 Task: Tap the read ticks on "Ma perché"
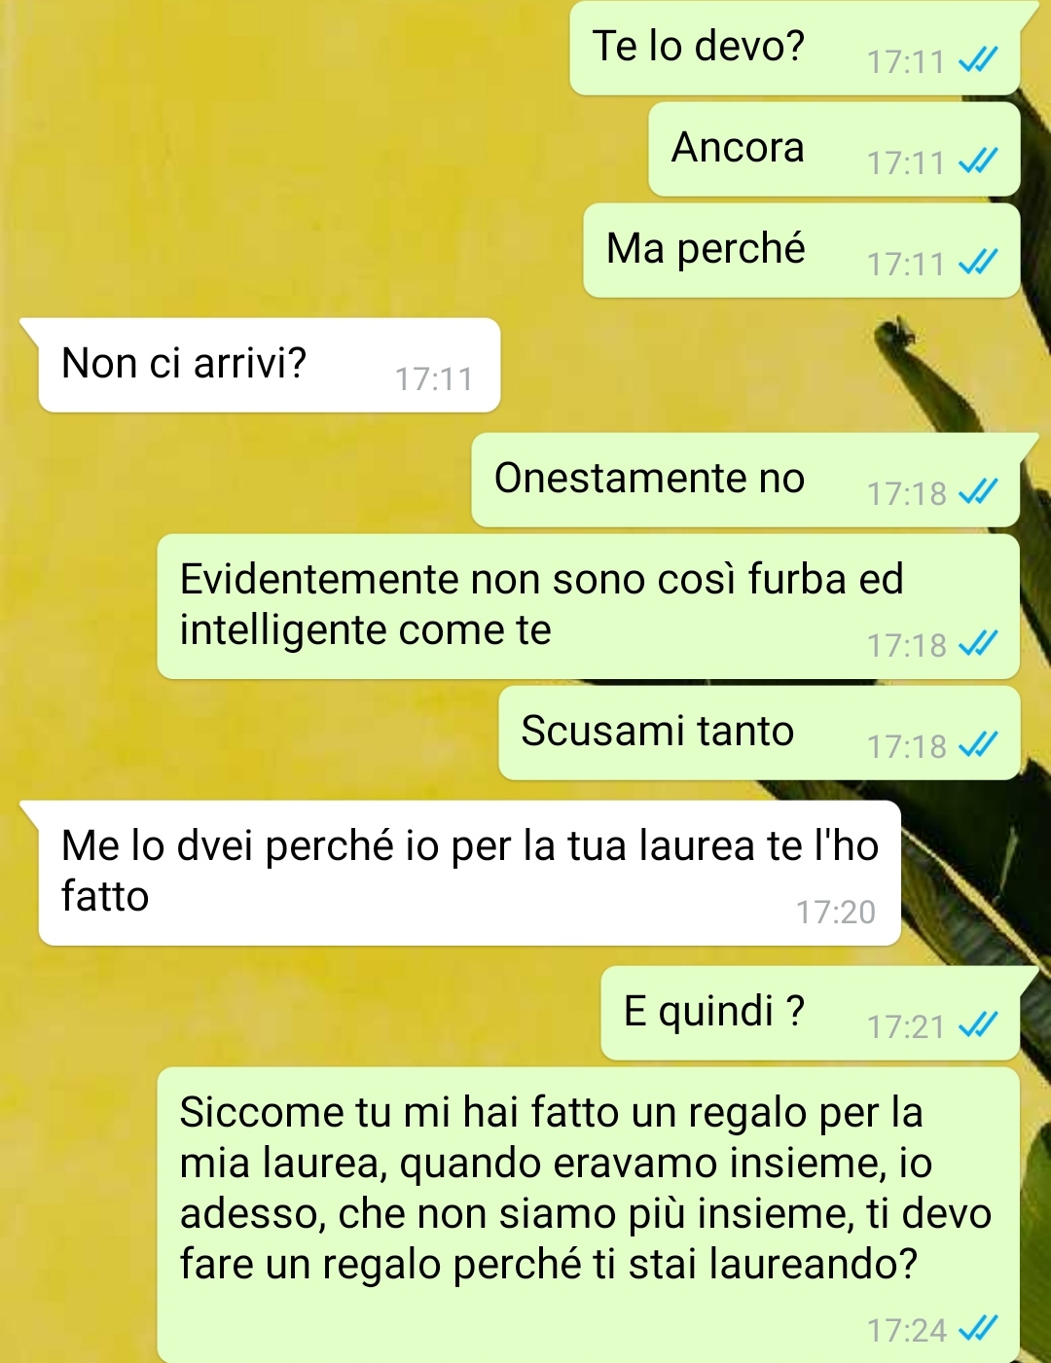point(978,263)
